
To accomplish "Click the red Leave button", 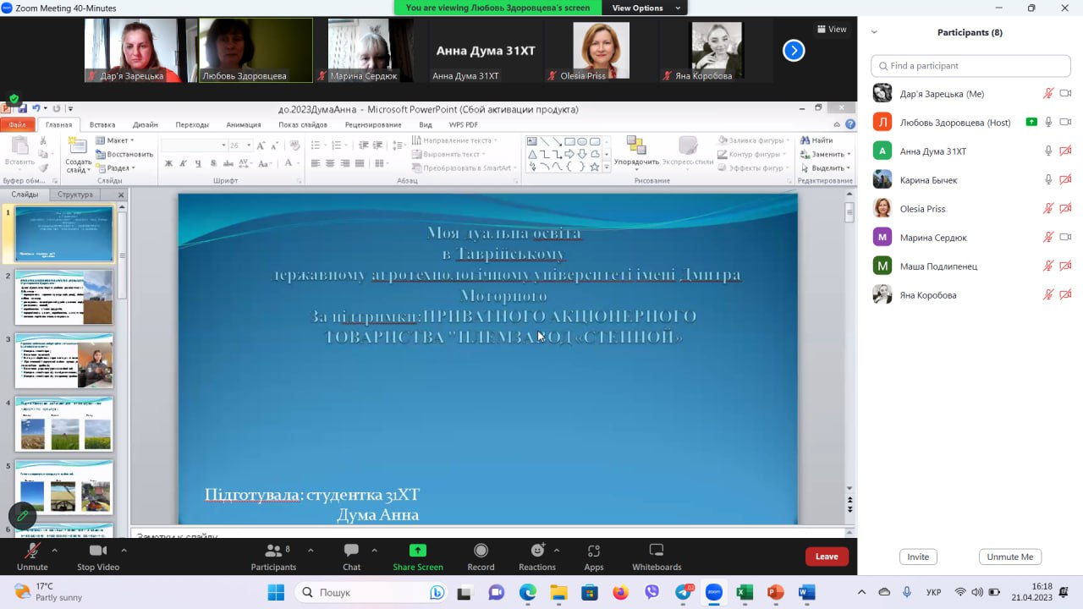I will click(x=827, y=557).
